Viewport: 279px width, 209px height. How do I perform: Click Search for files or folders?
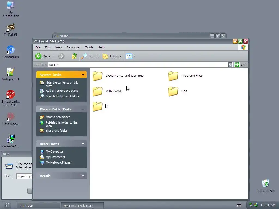[62, 96]
